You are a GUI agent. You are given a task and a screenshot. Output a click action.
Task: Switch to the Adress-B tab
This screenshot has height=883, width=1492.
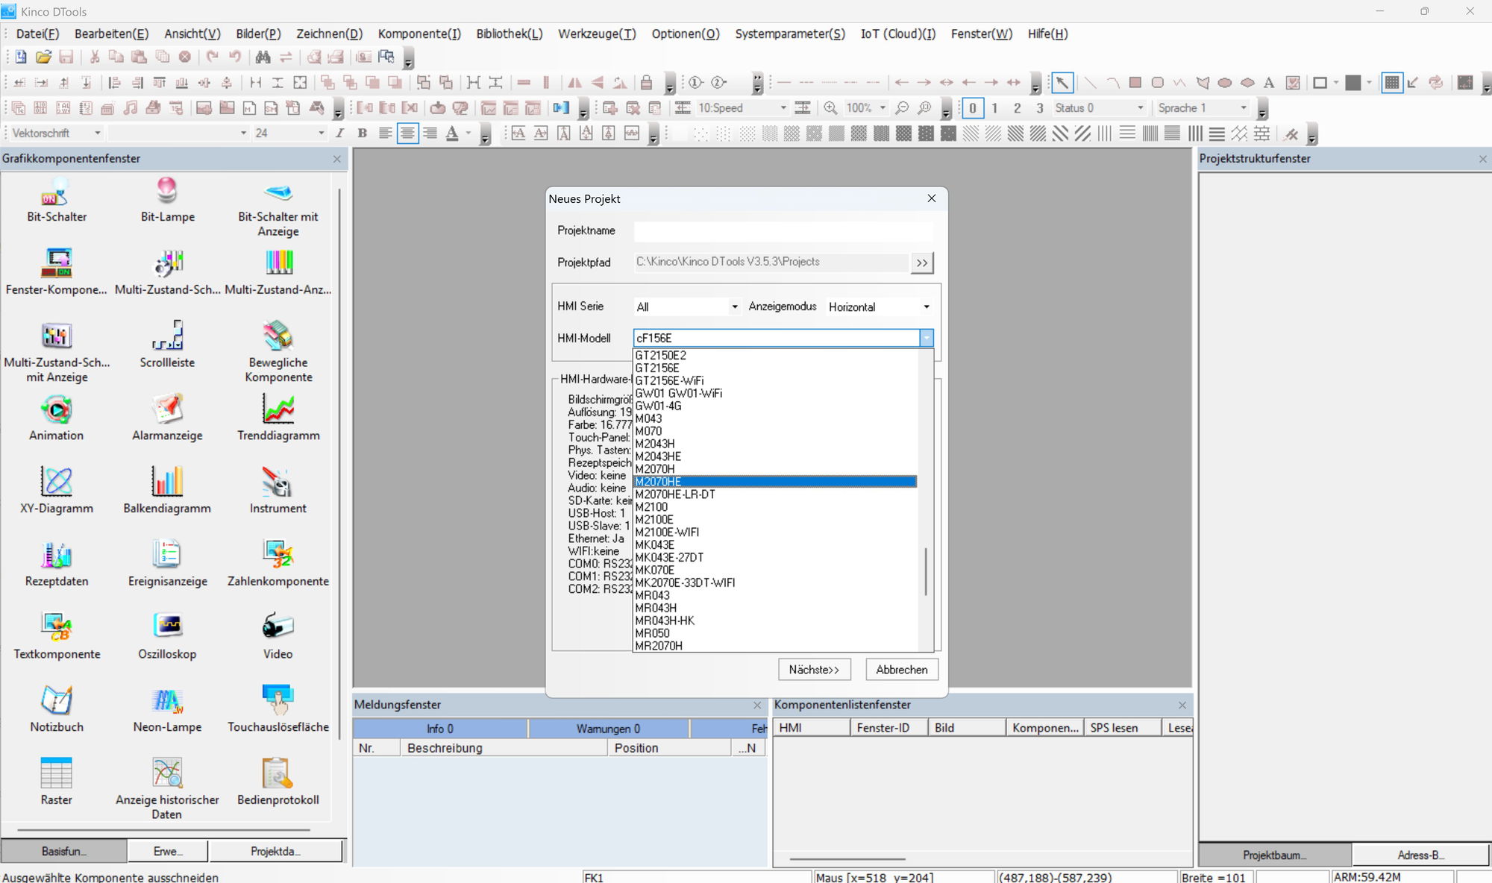pyautogui.click(x=1422, y=855)
